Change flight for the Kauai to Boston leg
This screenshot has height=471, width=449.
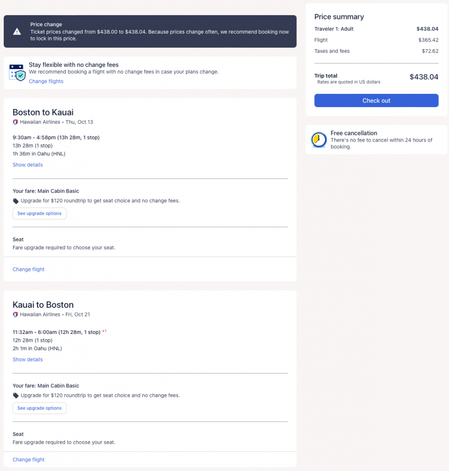(29, 460)
